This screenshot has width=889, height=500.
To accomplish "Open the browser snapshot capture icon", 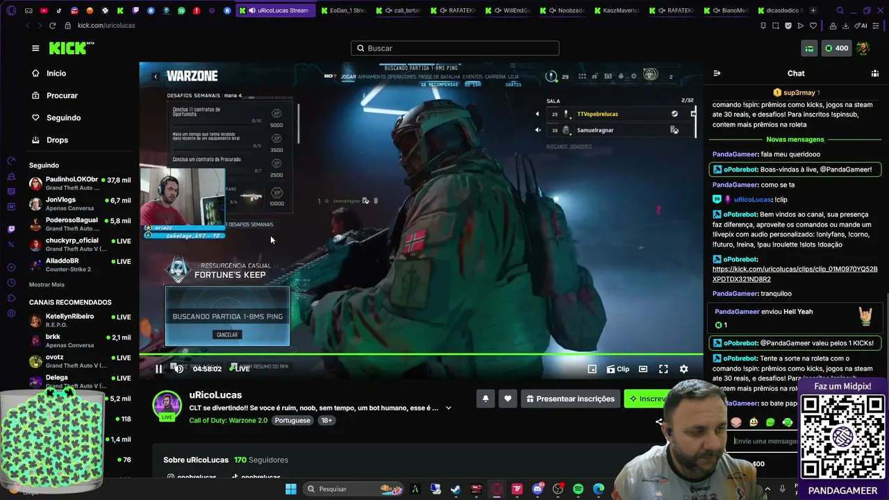I will pyautogui.click(x=776, y=26).
